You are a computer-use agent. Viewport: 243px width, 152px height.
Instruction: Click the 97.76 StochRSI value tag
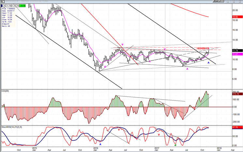[236, 128]
